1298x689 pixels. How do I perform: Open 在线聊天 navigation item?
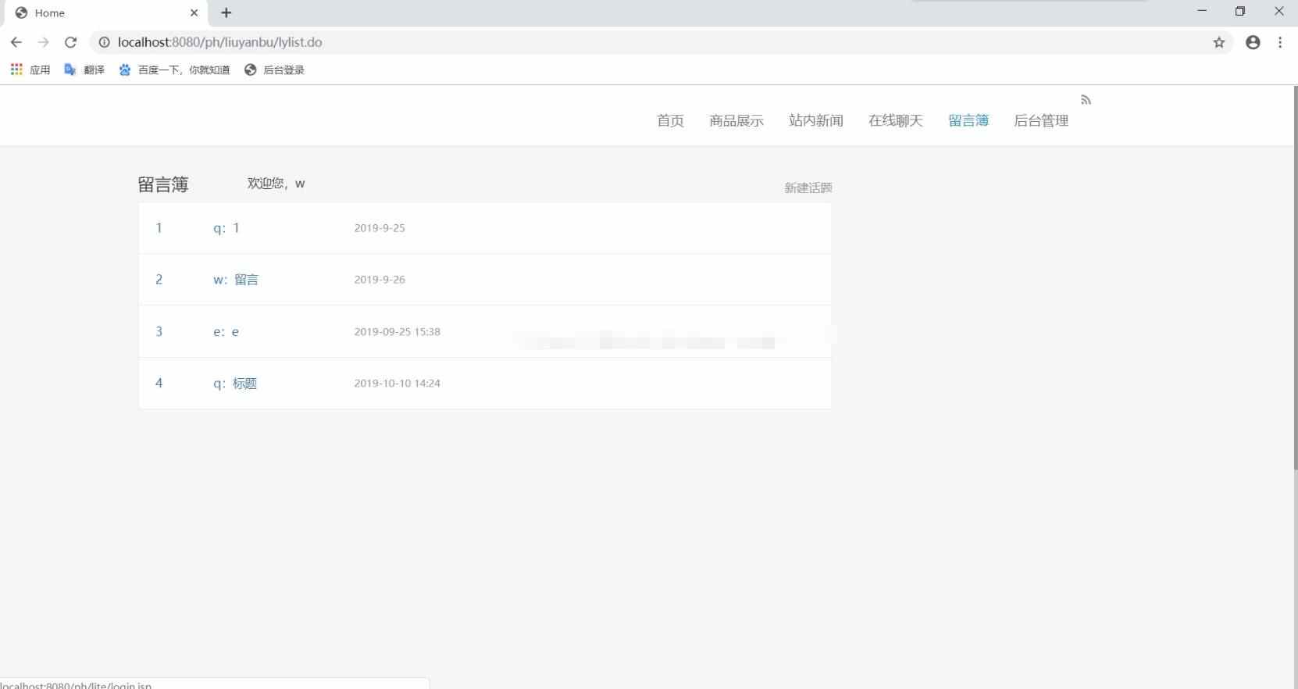pyautogui.click(x=896, y=120)
